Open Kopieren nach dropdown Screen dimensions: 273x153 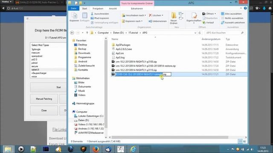click(x=132, y=21)
